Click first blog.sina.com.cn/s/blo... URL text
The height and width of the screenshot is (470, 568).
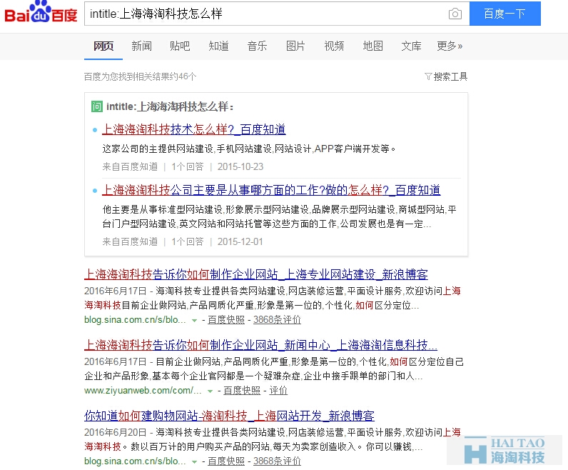[135, 319]
